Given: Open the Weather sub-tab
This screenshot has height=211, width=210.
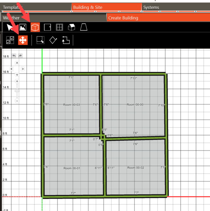Looking at the screenshot, I should 53,18.
